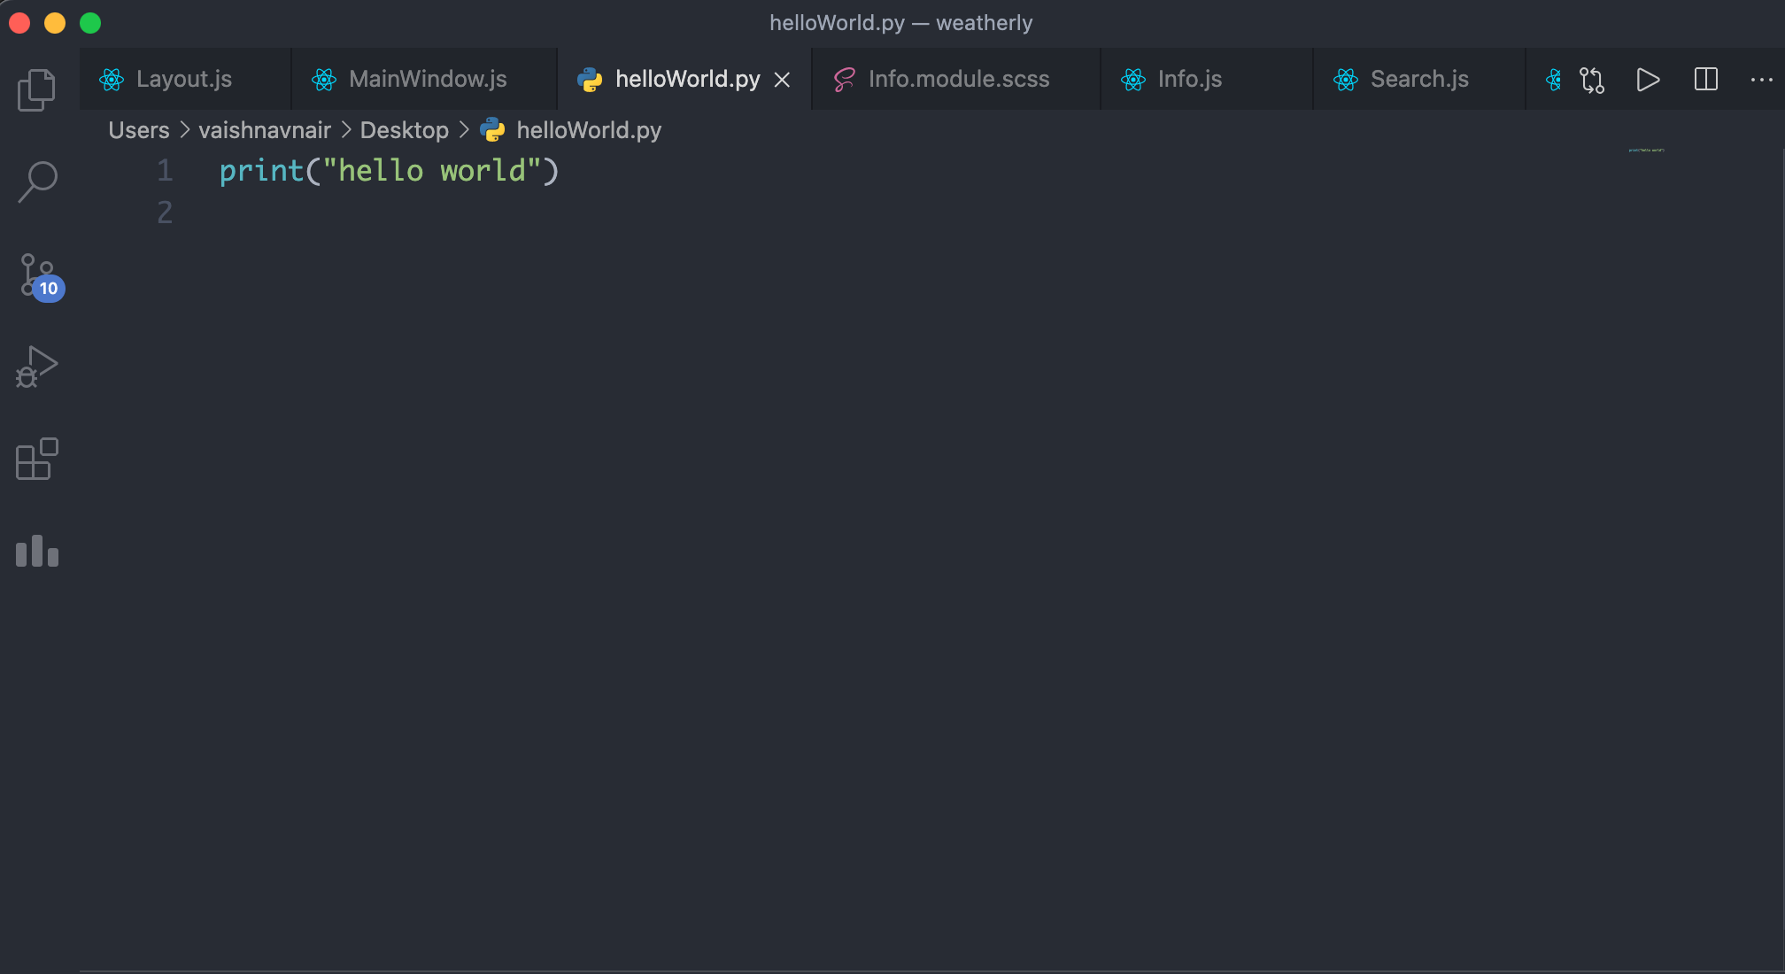This screenshot has height=974, width=1785.
Task: Open the Search sidebar panel
Action: point(37,182)
